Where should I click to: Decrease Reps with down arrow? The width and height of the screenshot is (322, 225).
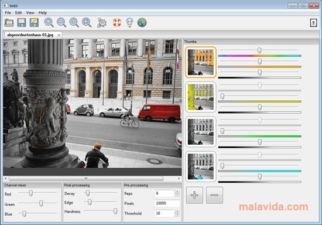[177, 195]
